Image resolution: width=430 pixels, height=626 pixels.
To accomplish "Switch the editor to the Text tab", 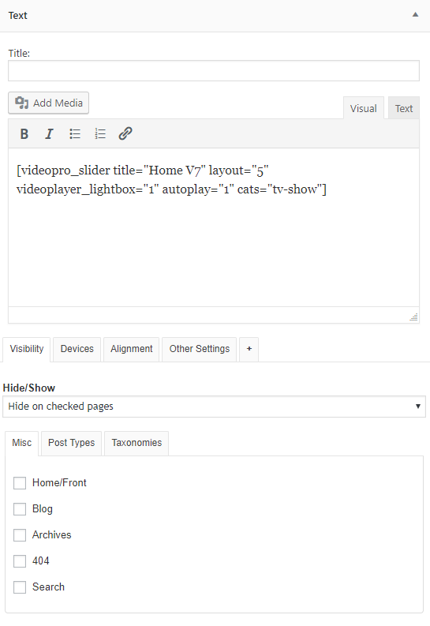I will click(404, 109).
